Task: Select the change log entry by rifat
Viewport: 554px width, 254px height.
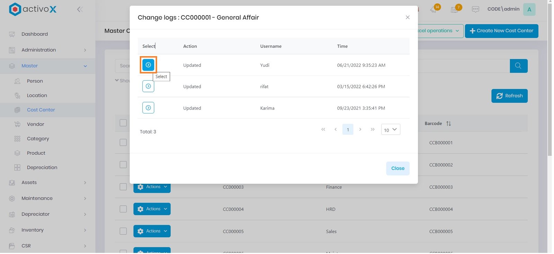Action: [x=148, y=87]
